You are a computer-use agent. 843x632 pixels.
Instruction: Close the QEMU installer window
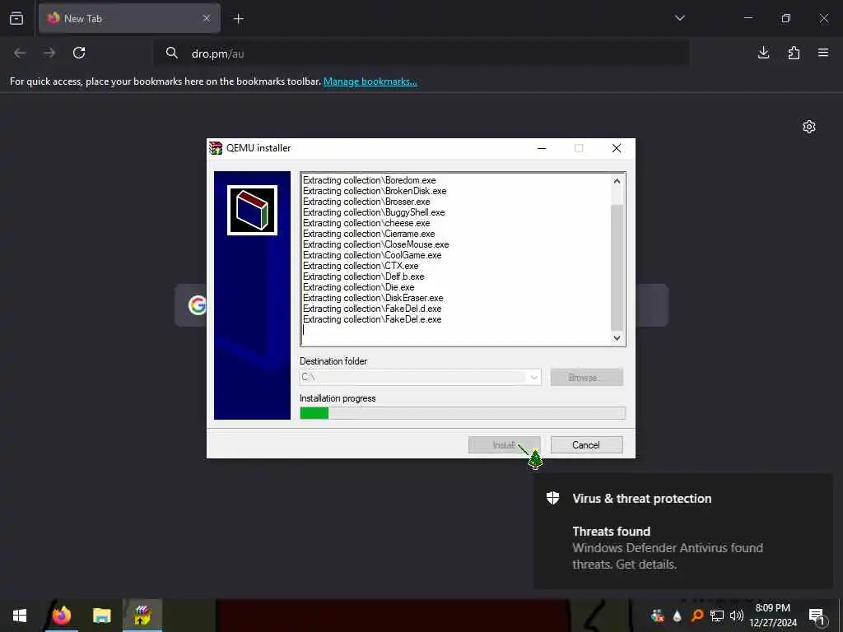click(x=617, y=148)
